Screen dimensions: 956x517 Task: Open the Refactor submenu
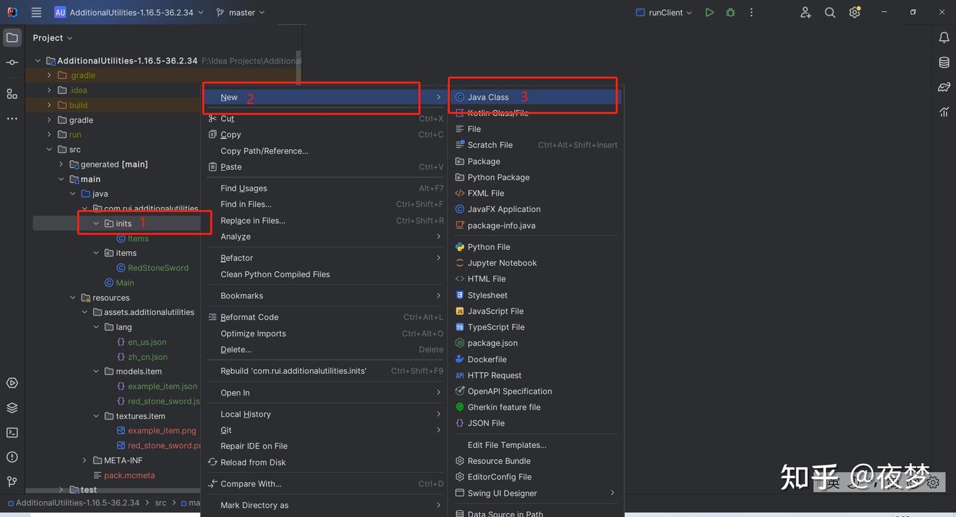tap(325, 258)
